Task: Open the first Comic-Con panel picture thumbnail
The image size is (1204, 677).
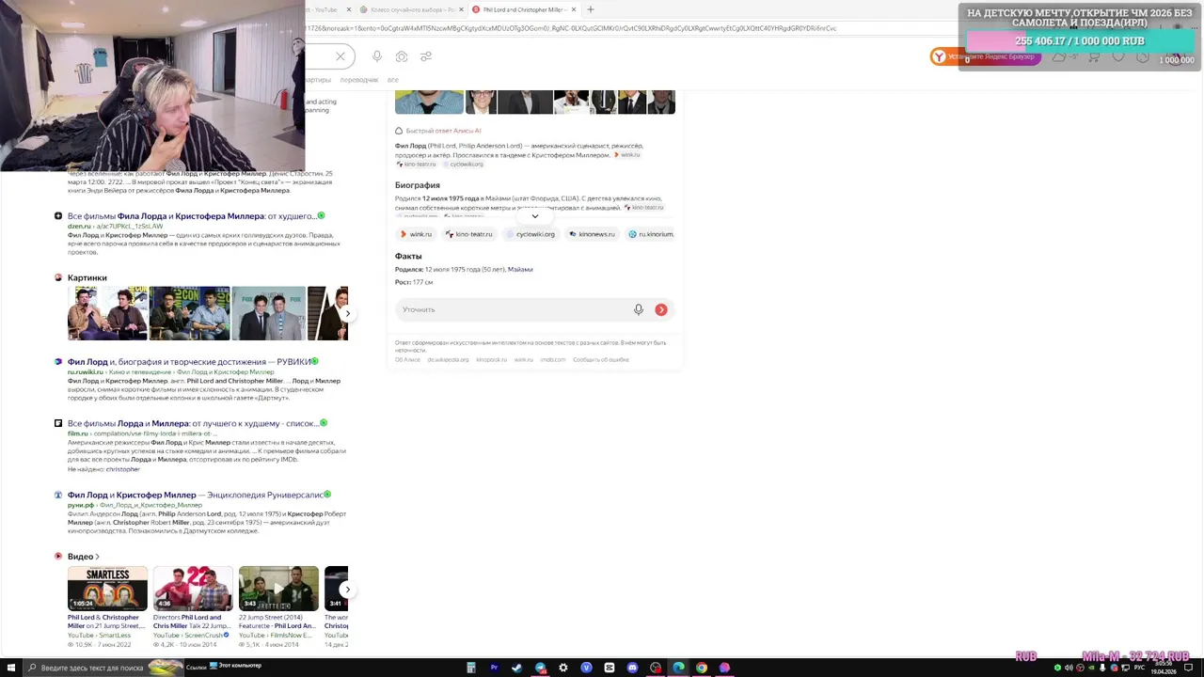Action: (107, 313)
